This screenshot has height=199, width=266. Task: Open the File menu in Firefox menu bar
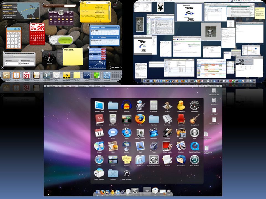58,86
